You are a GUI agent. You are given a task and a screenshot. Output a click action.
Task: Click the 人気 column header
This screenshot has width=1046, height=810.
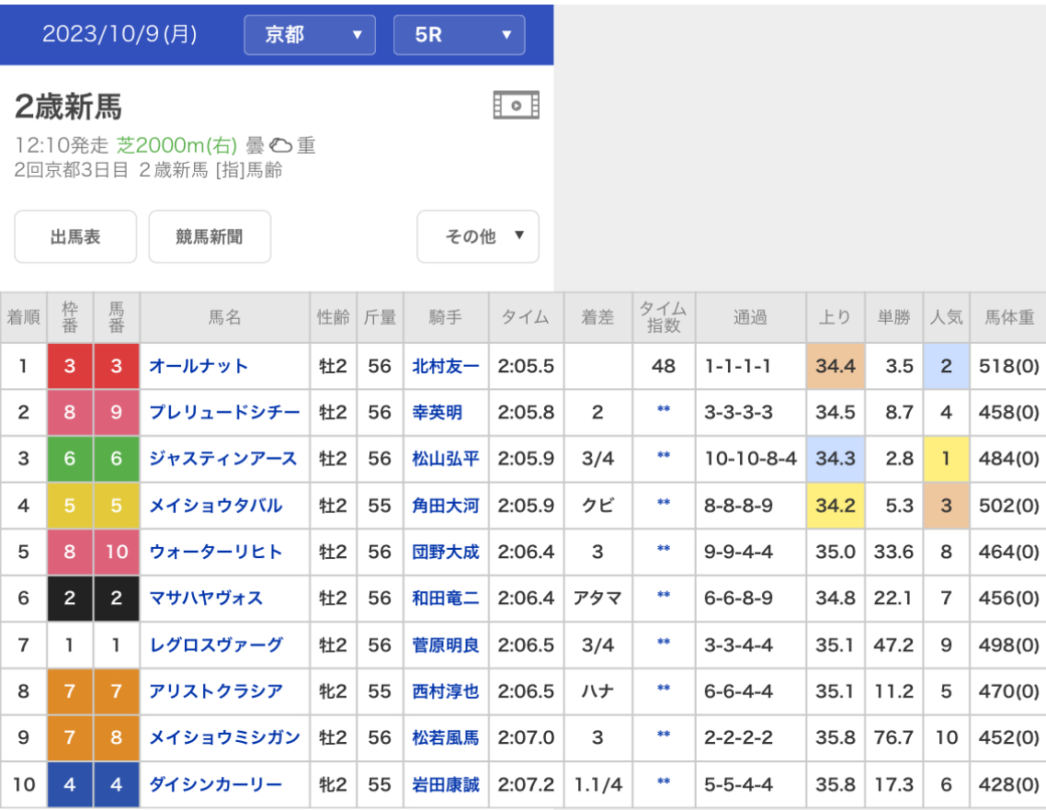point(946,317)
